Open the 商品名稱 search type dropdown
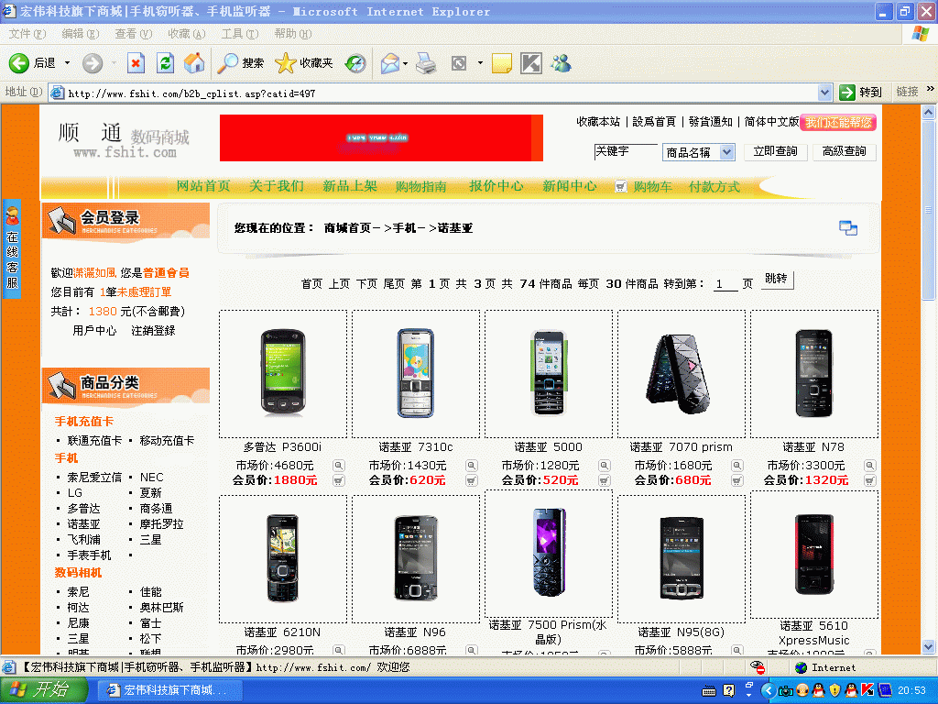938x704 pixels. coord(726,152)
